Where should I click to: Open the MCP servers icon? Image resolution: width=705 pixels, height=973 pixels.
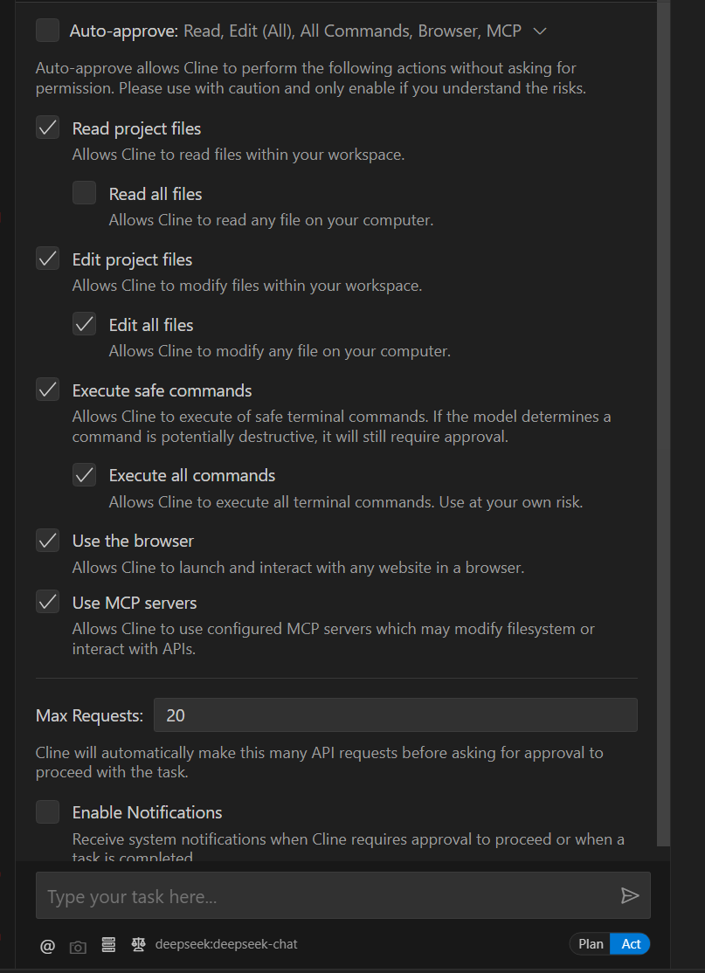tap(108, 945)
